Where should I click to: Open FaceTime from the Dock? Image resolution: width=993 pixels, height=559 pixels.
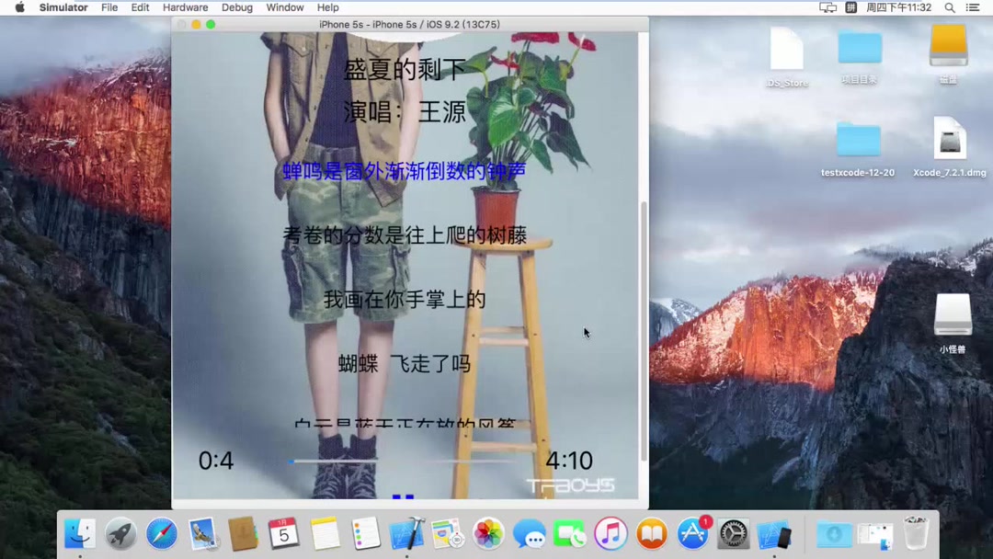pos(569,533)
